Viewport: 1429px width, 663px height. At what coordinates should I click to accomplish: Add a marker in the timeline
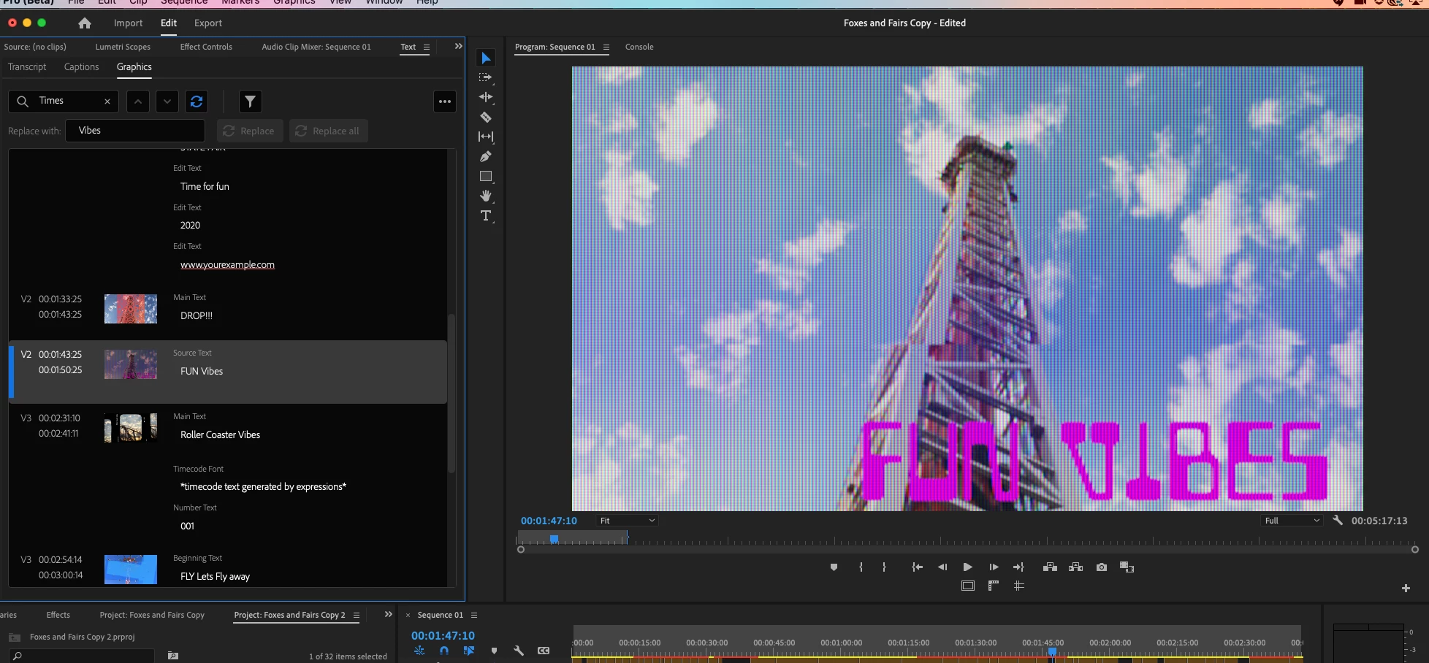coord(494,651)
